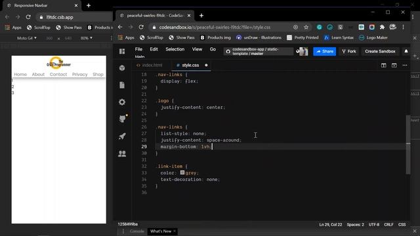This screenshot has width=420, height=236.
Task: Open Configuration Files gear icon
Action: click(122, 102)
